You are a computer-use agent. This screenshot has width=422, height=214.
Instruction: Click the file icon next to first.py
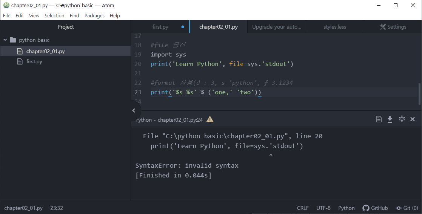[20, 61]
